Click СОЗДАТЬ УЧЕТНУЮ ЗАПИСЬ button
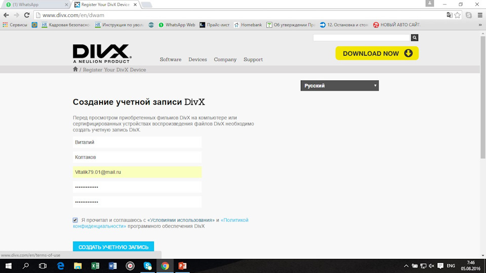 (x=113, y=247)
